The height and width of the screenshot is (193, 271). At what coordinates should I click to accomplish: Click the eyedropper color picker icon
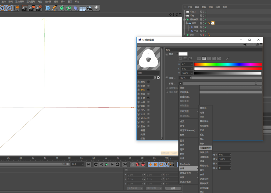(228, 58)
